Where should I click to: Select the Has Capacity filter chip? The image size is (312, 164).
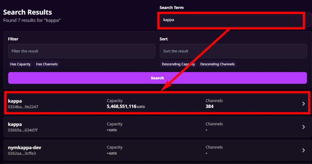point(20,64)
